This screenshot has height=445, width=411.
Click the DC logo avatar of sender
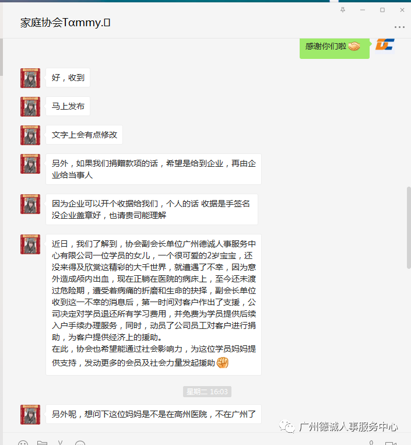coord(385,45)
